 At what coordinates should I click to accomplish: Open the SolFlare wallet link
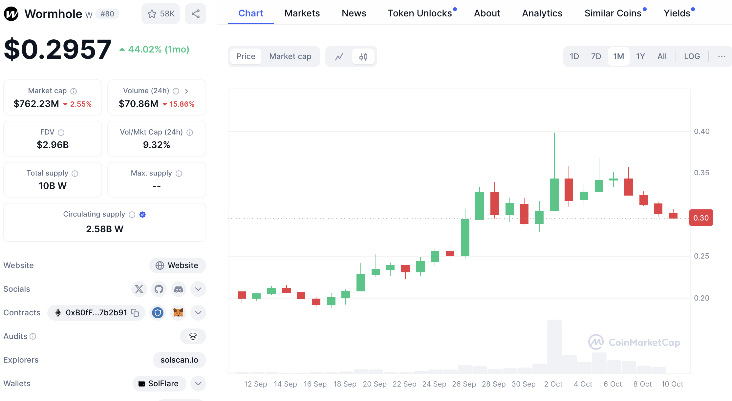tap(159, 384)
